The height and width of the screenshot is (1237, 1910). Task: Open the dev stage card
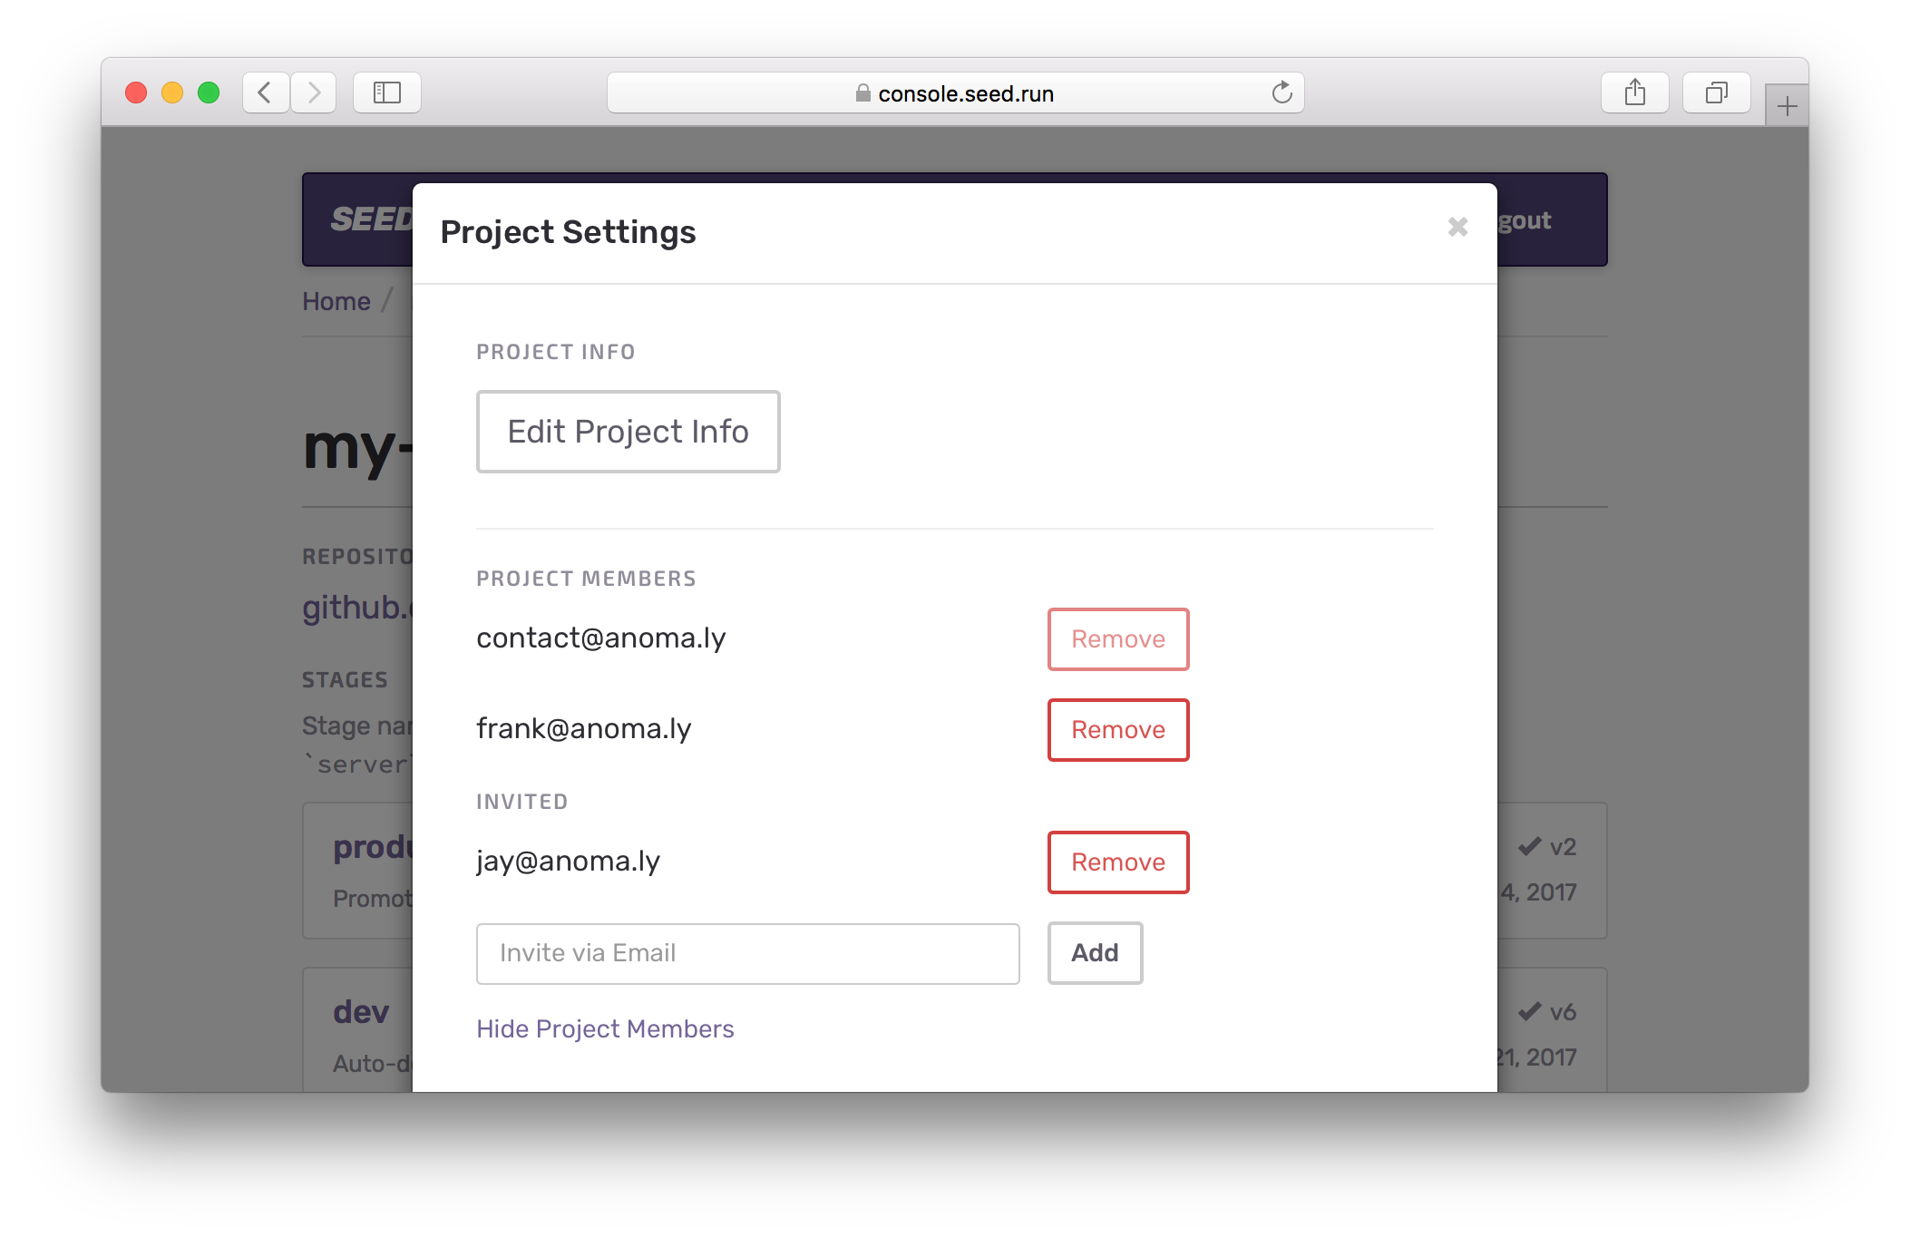tap(361, 1012)
